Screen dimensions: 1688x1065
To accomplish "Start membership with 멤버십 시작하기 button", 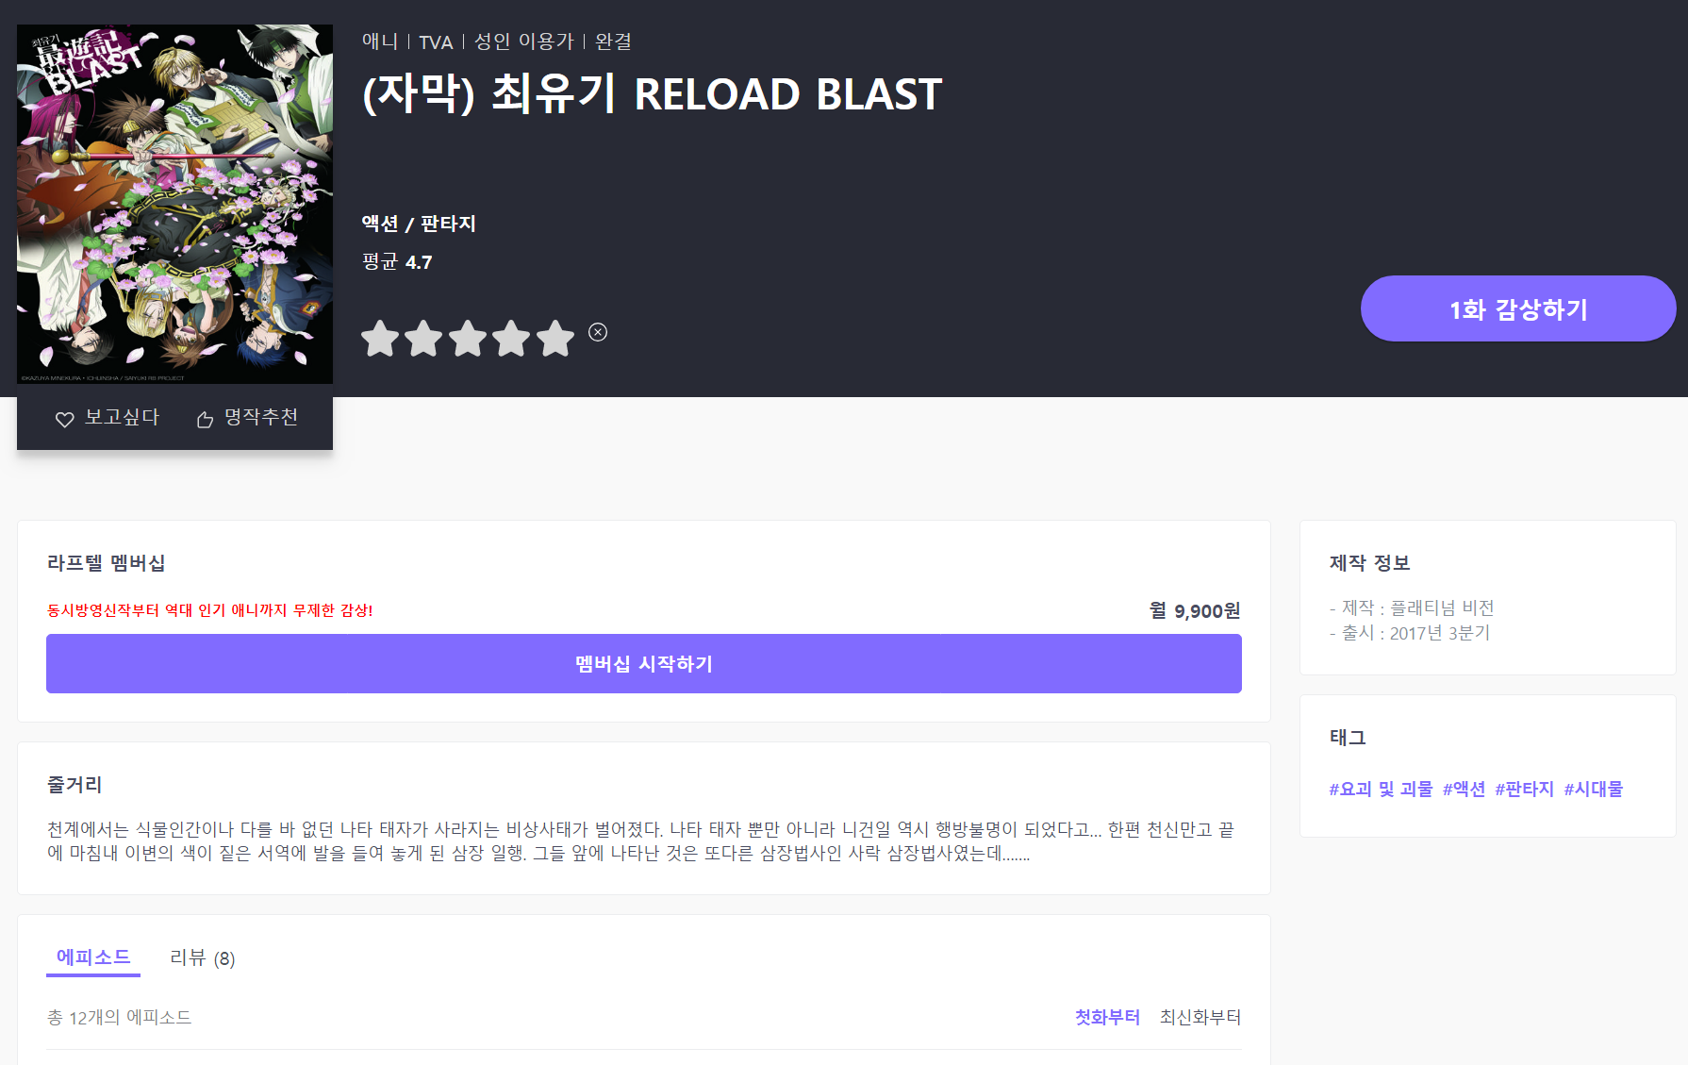I will point(643,663).
